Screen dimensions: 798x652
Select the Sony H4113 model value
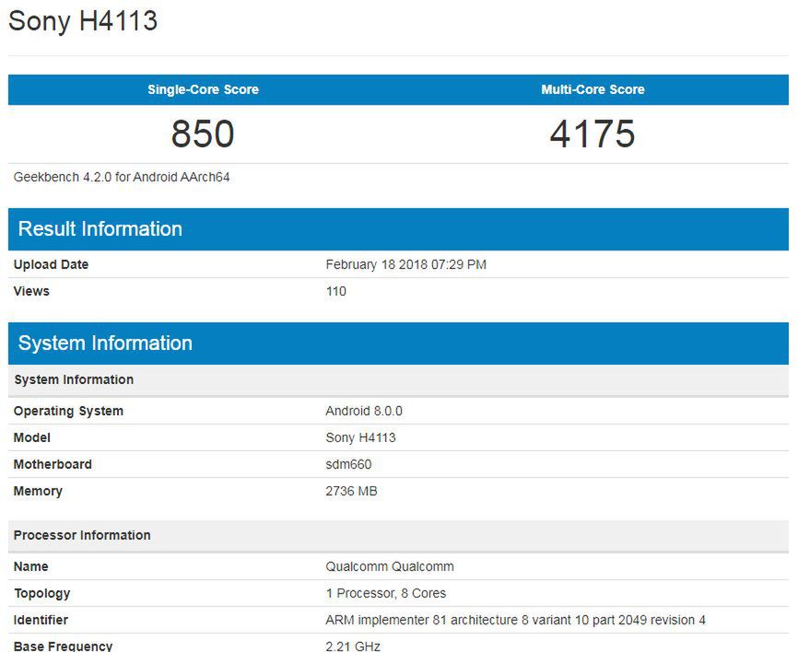point(361,437)
